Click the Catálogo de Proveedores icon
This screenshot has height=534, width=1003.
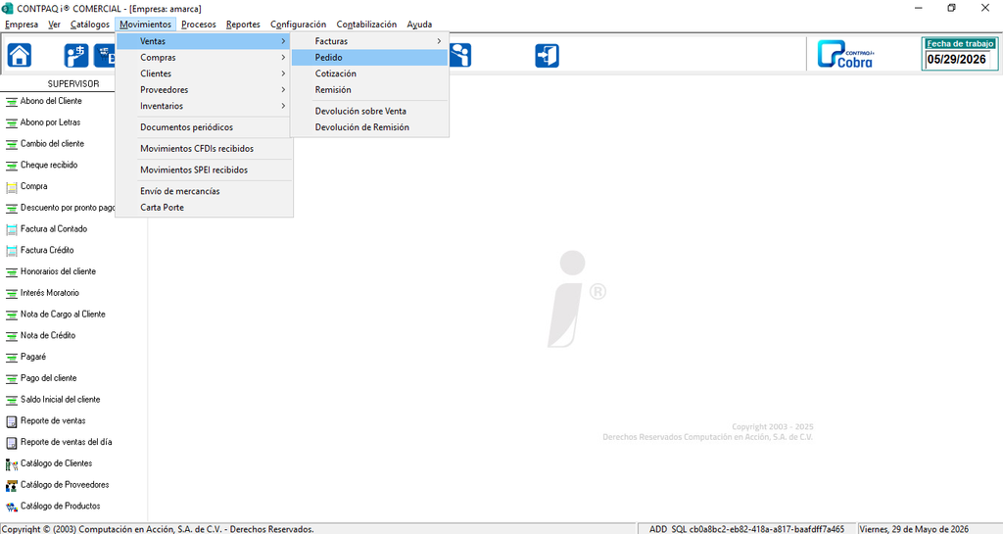pyautogui.click(x=12, y=485)
